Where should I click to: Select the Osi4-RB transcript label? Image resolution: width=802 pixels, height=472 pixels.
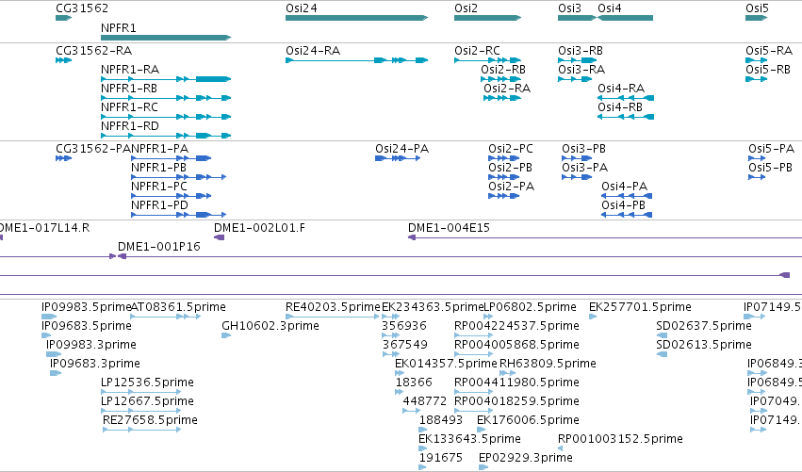click(620, 107)
